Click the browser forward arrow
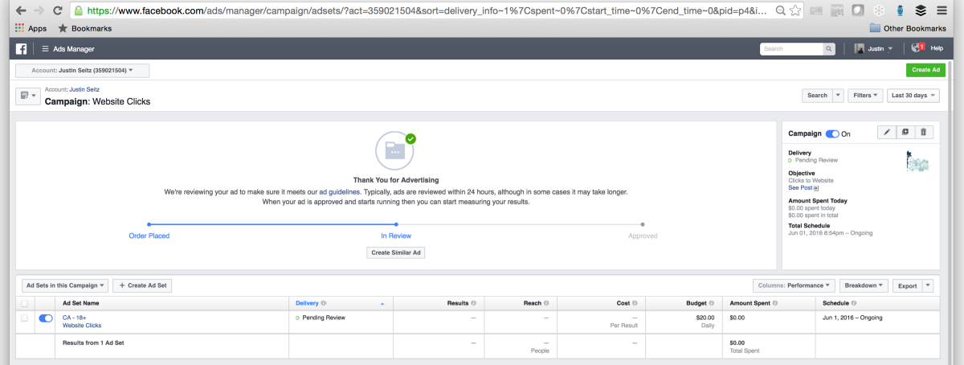Viewport: 964px width, 365px height. 39,11
